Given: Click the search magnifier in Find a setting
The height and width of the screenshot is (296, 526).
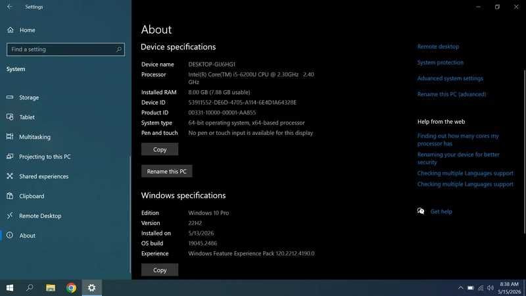Looking at the screenshot, I should 119,49.
